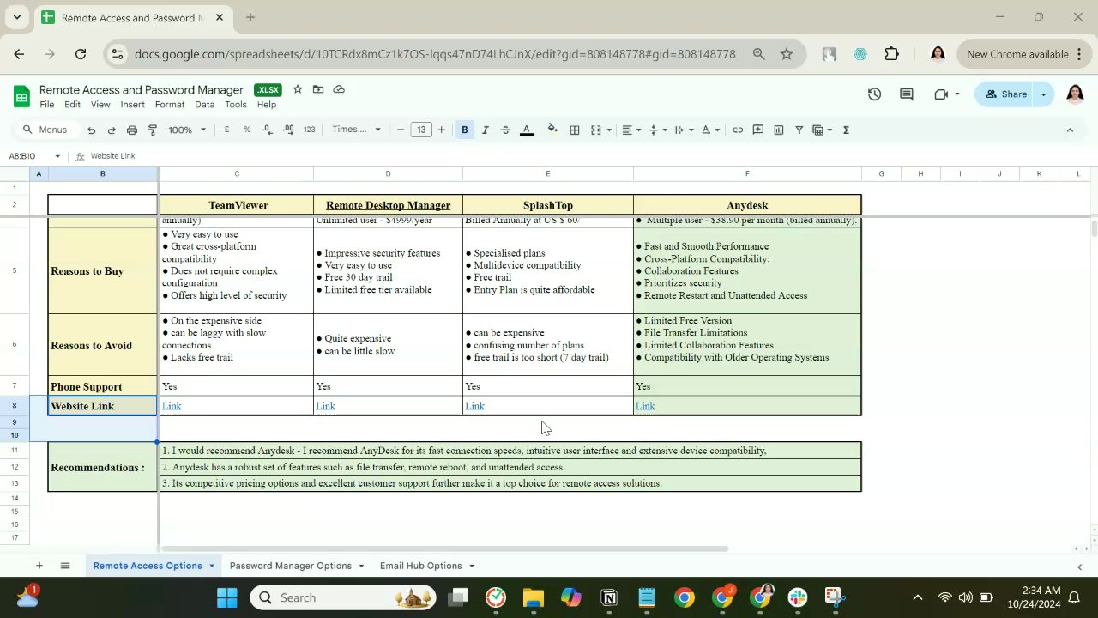Open TeamViewer website Link

(x=172, y=406)
